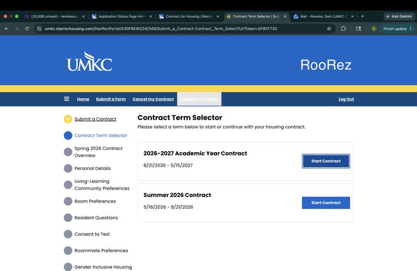
Task: Click the Contract Term Selector page heading
Action: click(180, 118)
